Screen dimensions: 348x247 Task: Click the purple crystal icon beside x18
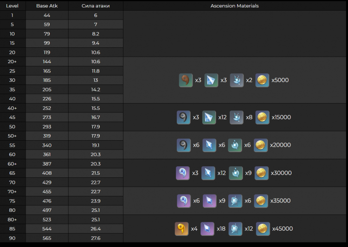click(208, 228)
